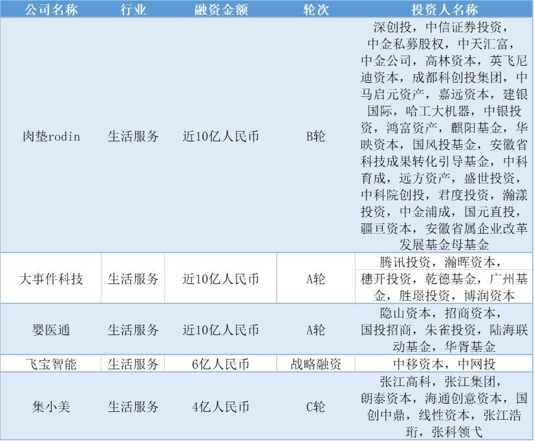The height and width of the screenshot is (441, 534).
Task: Select the 集小美 company cell
Action: click(x=51, y=407)
